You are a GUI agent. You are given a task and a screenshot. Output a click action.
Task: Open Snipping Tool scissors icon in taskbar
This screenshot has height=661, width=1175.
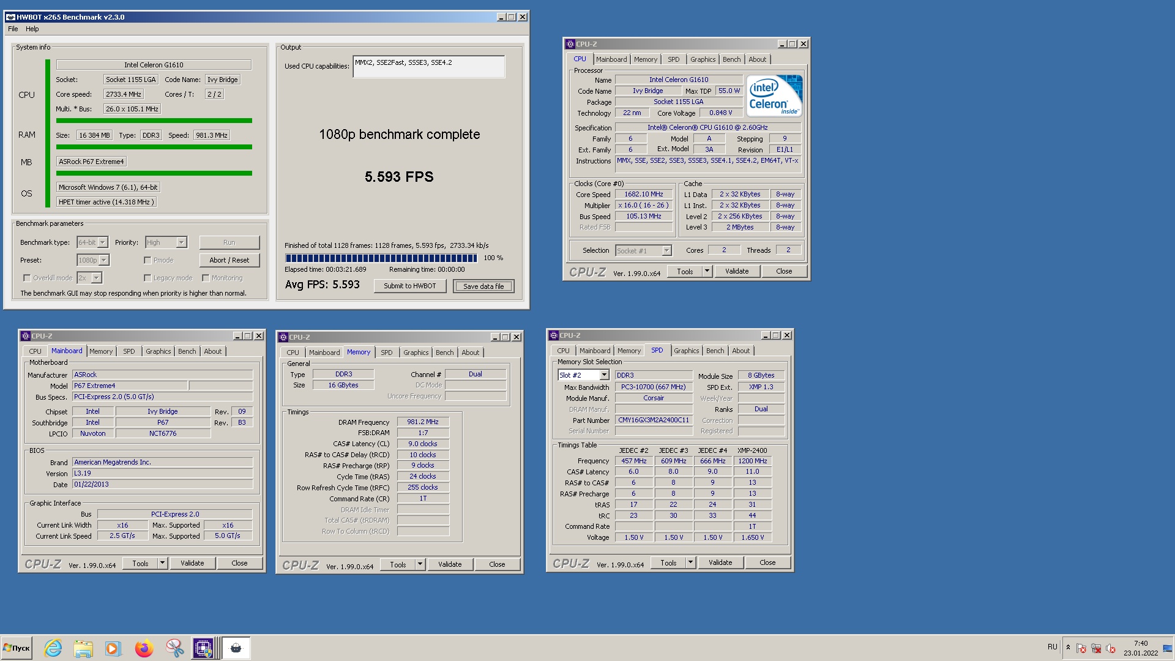pos(174,648)
